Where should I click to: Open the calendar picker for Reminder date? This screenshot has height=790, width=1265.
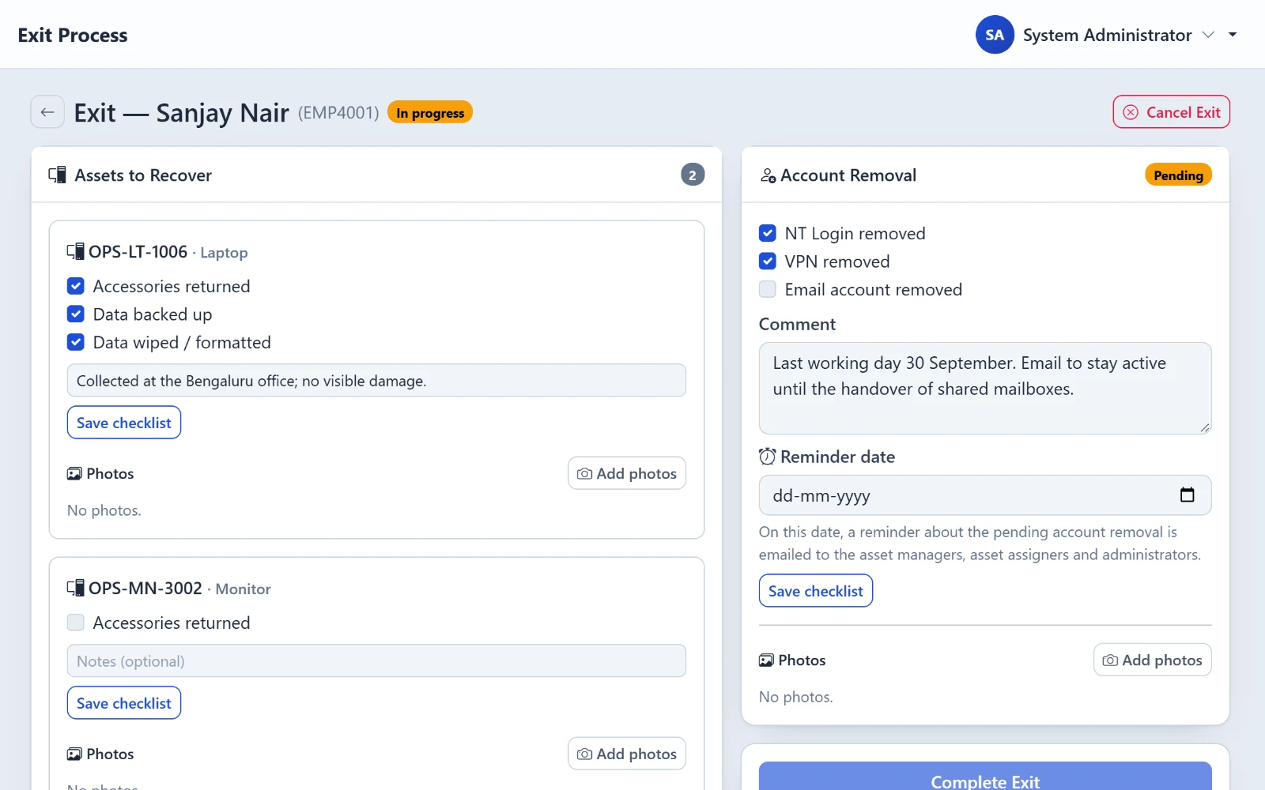(x=1187, y=495)
